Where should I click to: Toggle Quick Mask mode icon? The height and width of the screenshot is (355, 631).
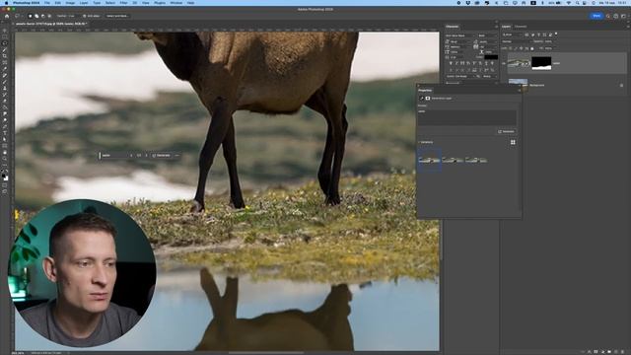pyautogui.click(x=5, y=185)
